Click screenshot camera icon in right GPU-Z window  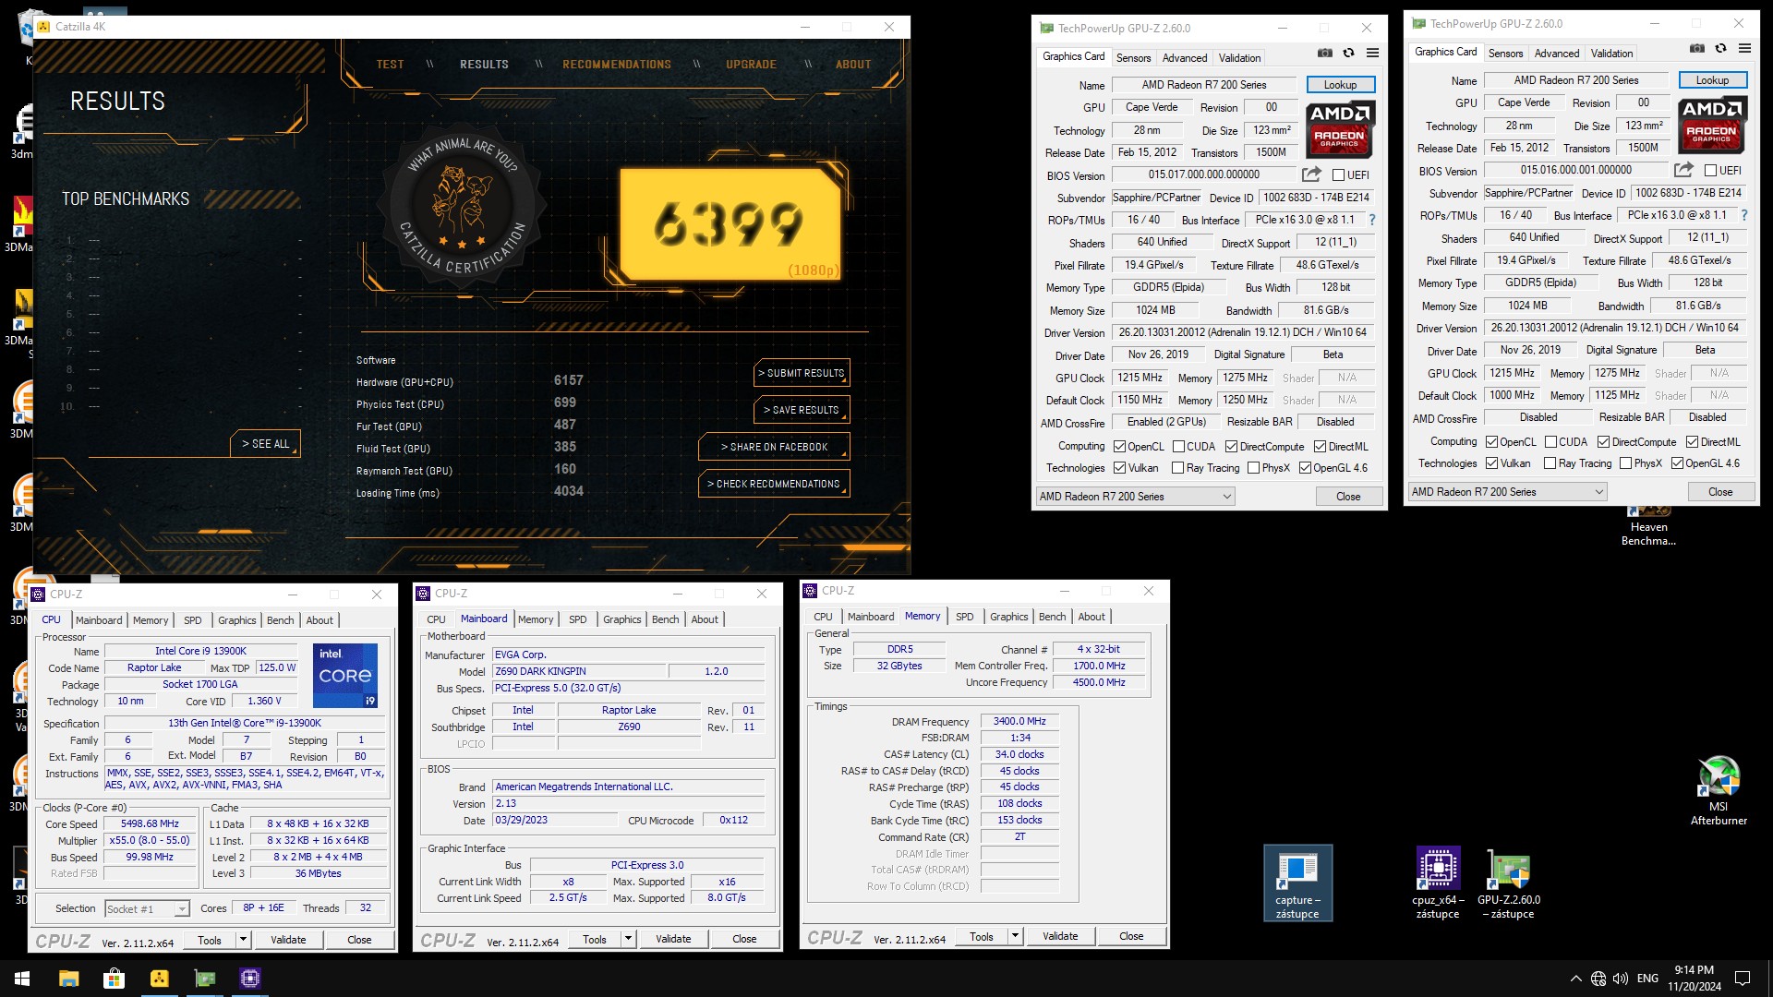pos(1697,49)
